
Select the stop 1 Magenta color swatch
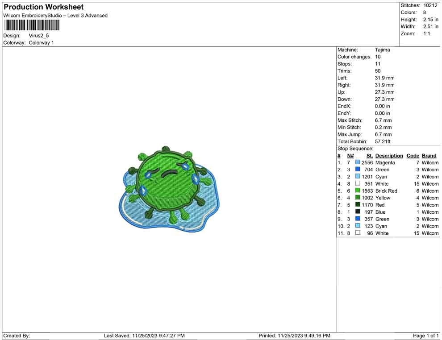pyautogui.click(x=358, y=162)
